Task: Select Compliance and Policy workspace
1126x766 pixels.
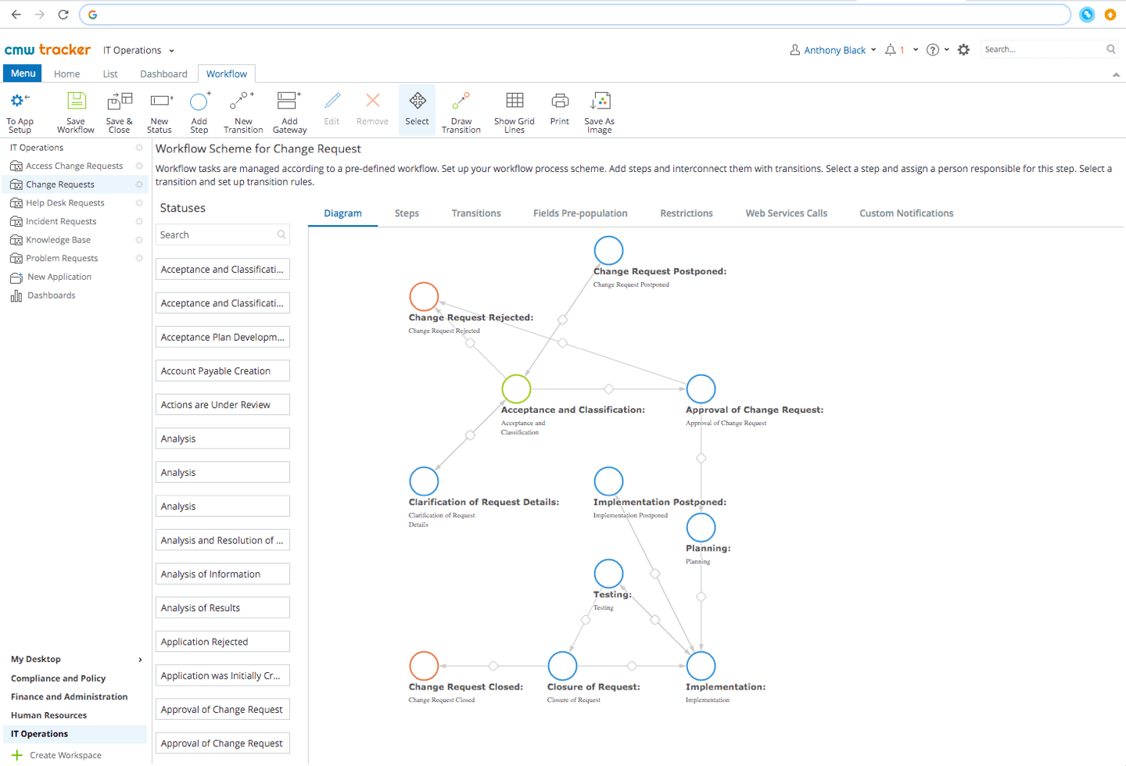Action: 58,678
